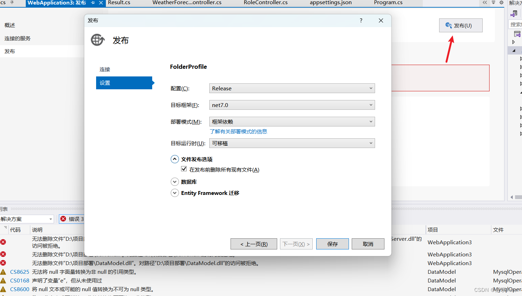This screenshot has height=296, width=522.
Task: Expand the 数据库 section
Action: coord(175,182)
